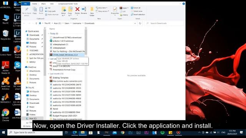Refresh the Downloads folder
Image resolution: width=246 pixels, height=138 pixels.
click(140, 23)
